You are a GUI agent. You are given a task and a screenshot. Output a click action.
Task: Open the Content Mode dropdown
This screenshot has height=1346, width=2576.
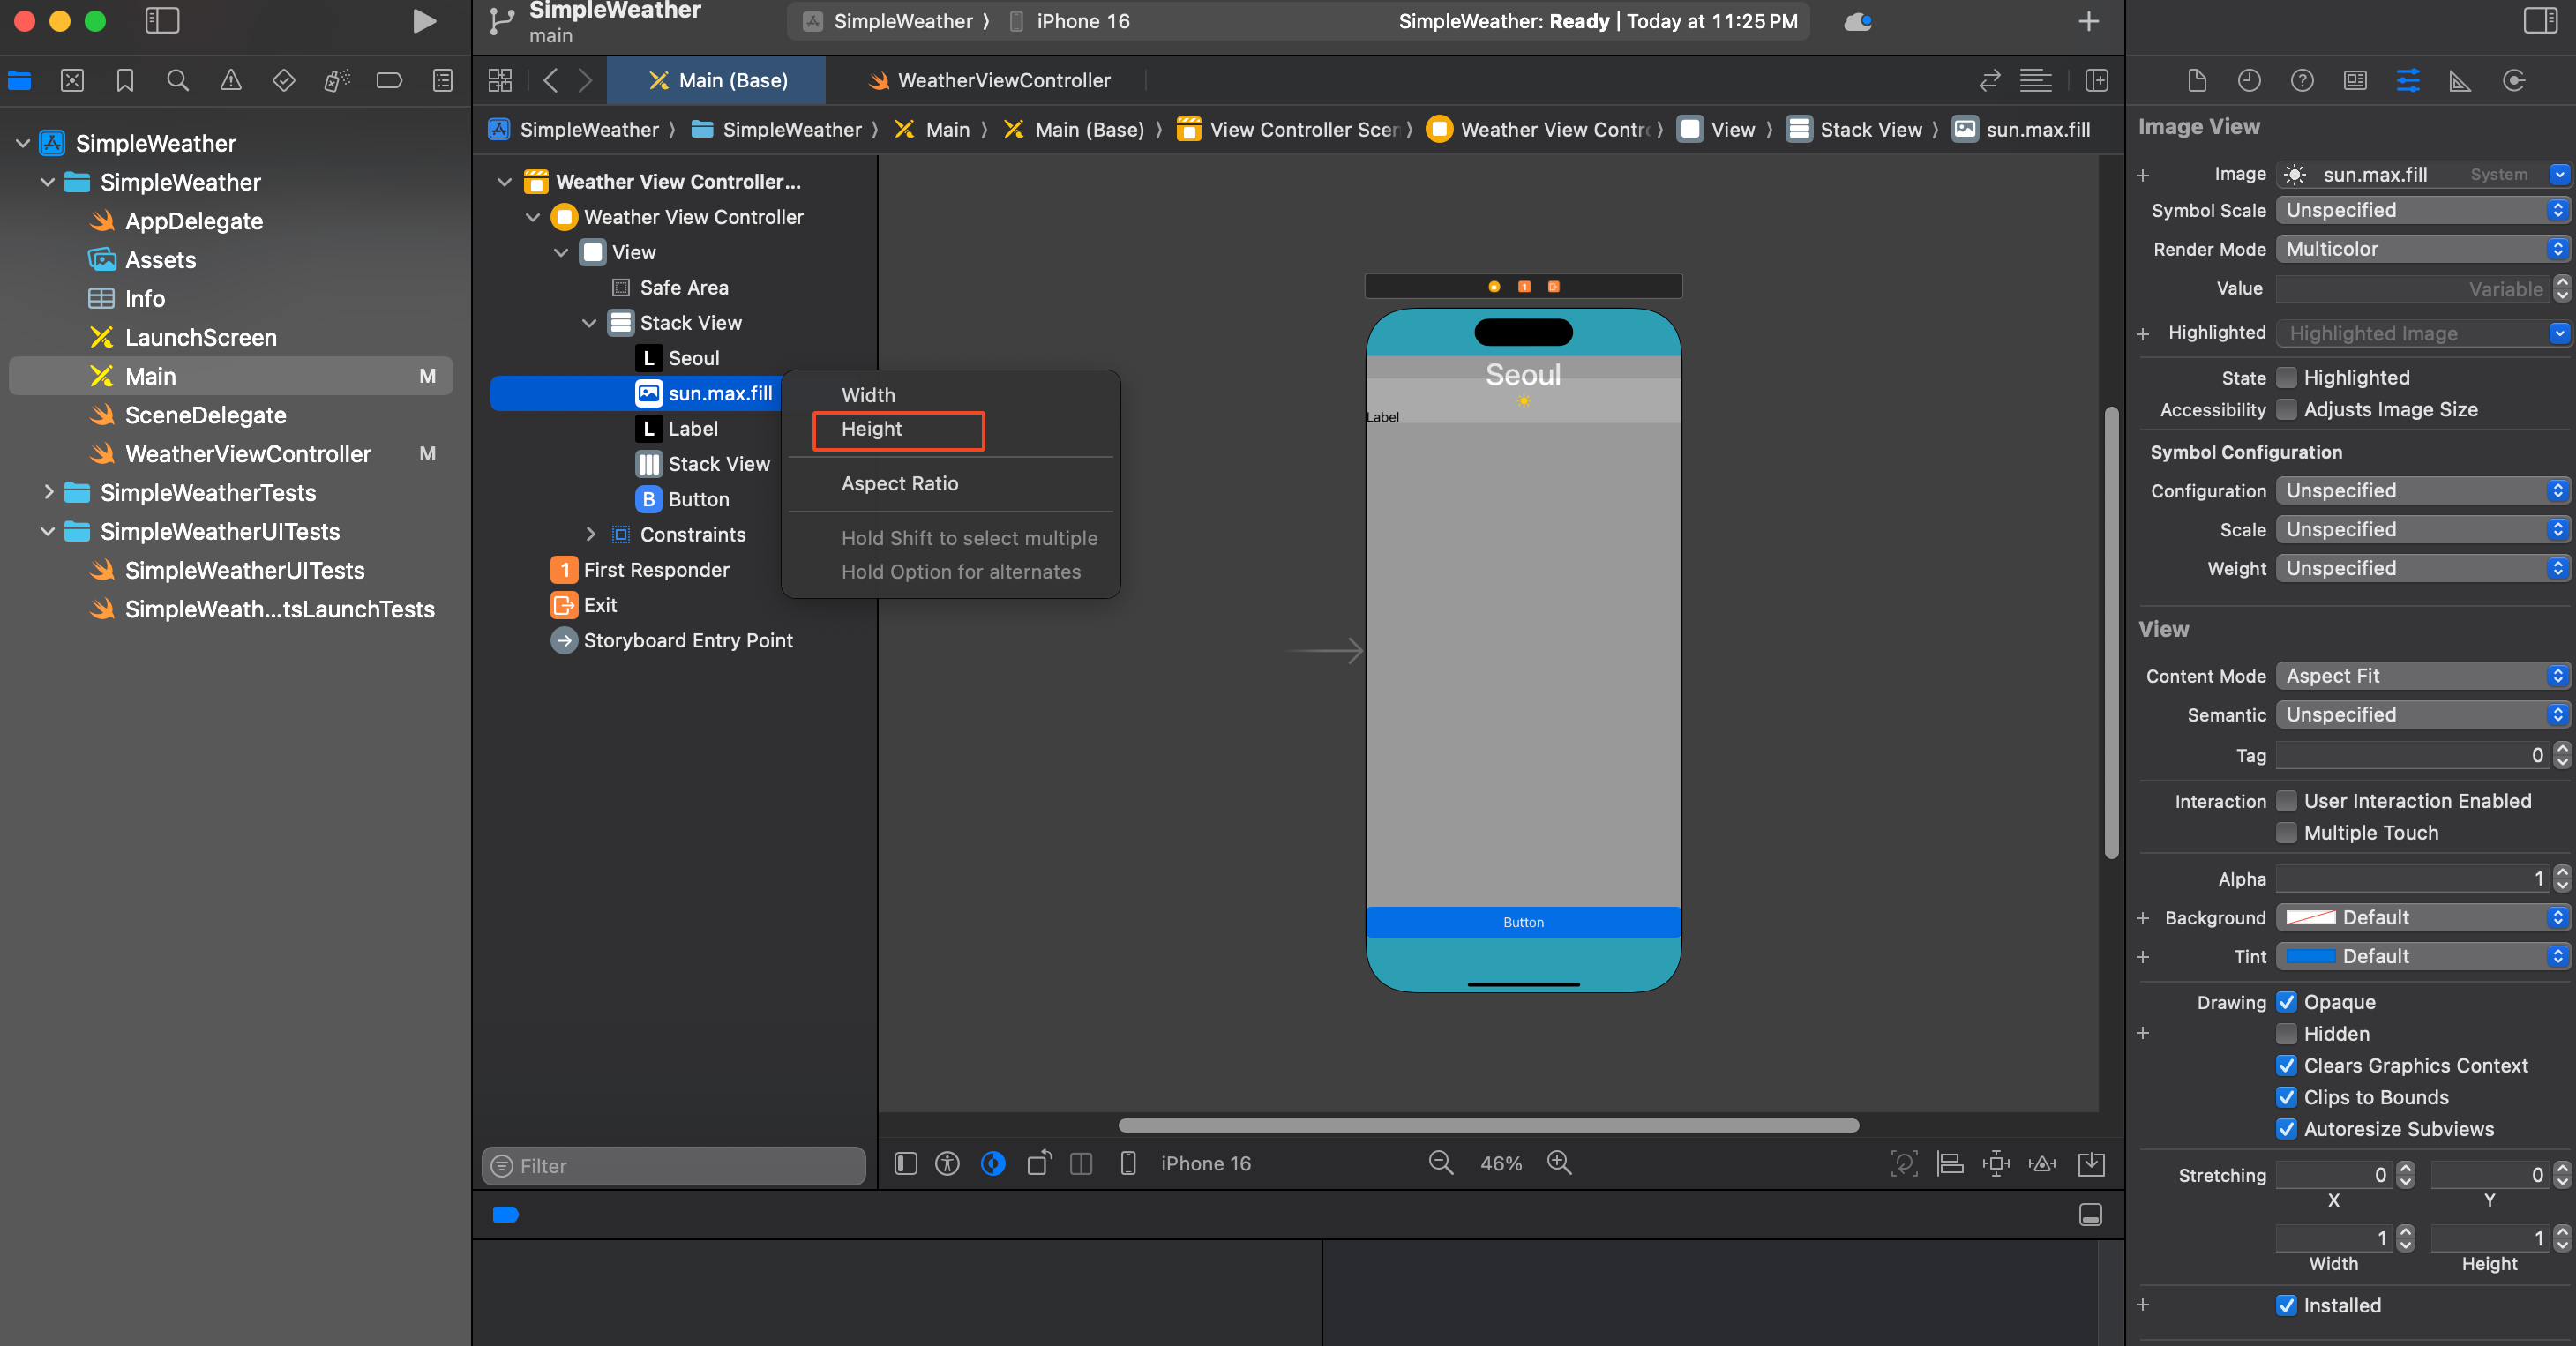click(x=2421, y=676)
